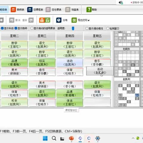Open Task View on the taskbar
The image size is (143, 143).
pos(62,139)
